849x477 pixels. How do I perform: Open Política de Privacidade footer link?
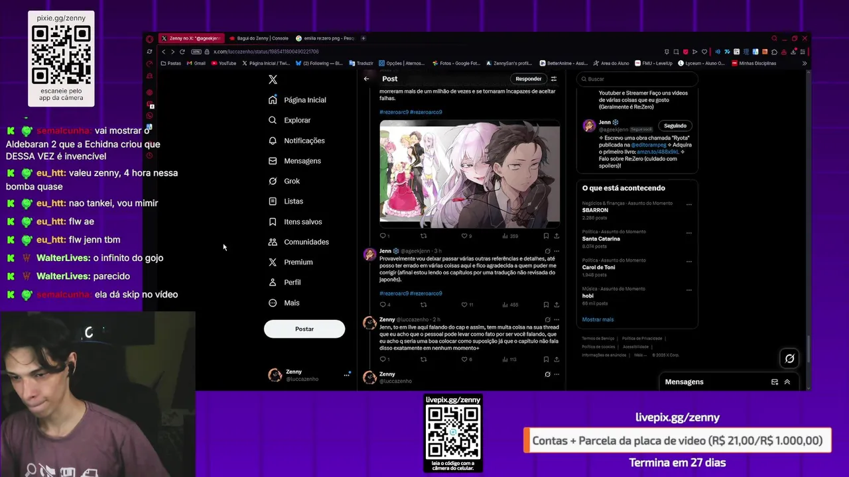click(642, 339)
